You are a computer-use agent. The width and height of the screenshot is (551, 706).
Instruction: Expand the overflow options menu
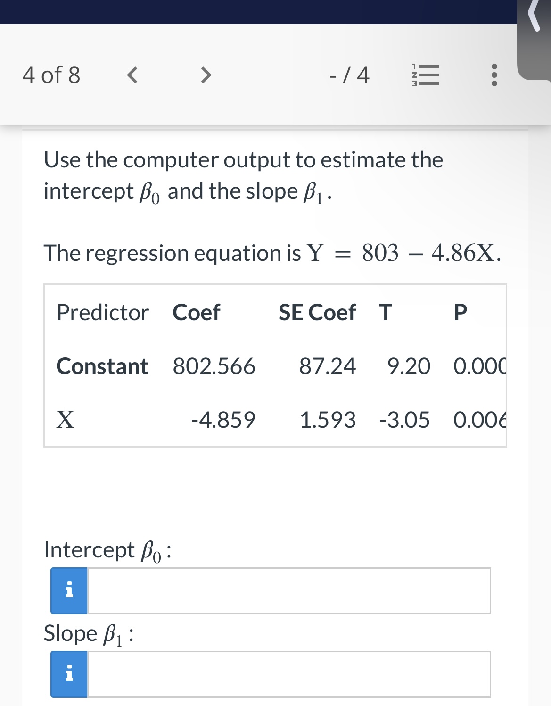coord(494,75)
